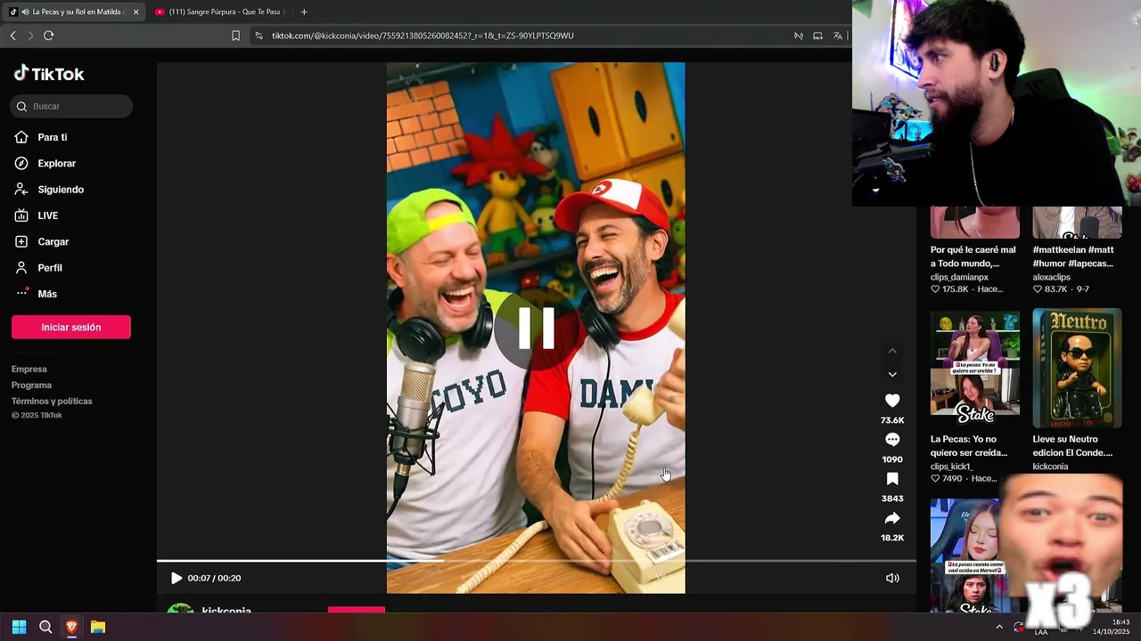Go back with the browser back arrow
This screenshot has height=641, width=1141.
coord(13,36)
